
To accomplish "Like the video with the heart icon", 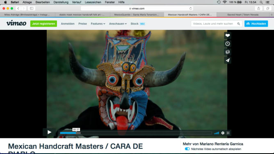I will tap(228, 36).
